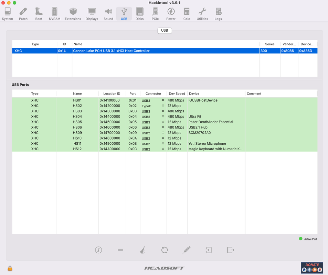This screenshot has height=275, width=328.
Task: Open the Boot section
Action: click(x=39, y=14)
